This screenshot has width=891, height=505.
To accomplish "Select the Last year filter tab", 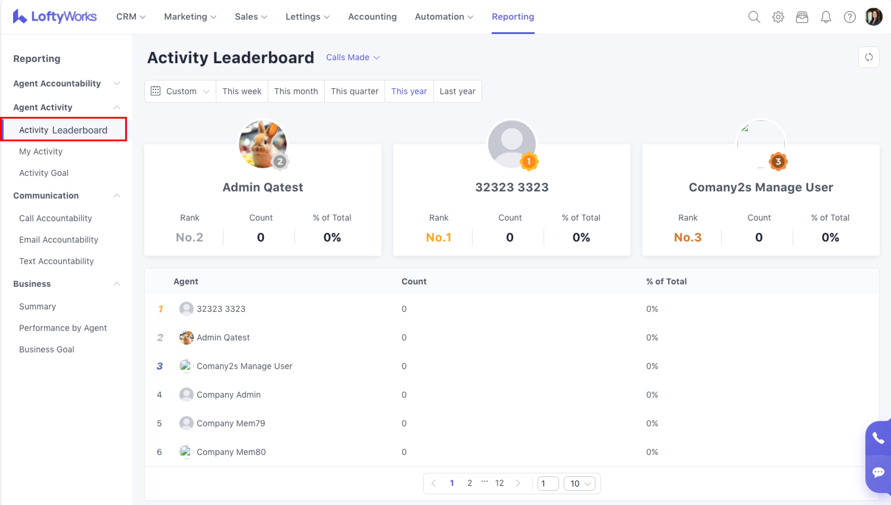I will click(x=457, y=91).
